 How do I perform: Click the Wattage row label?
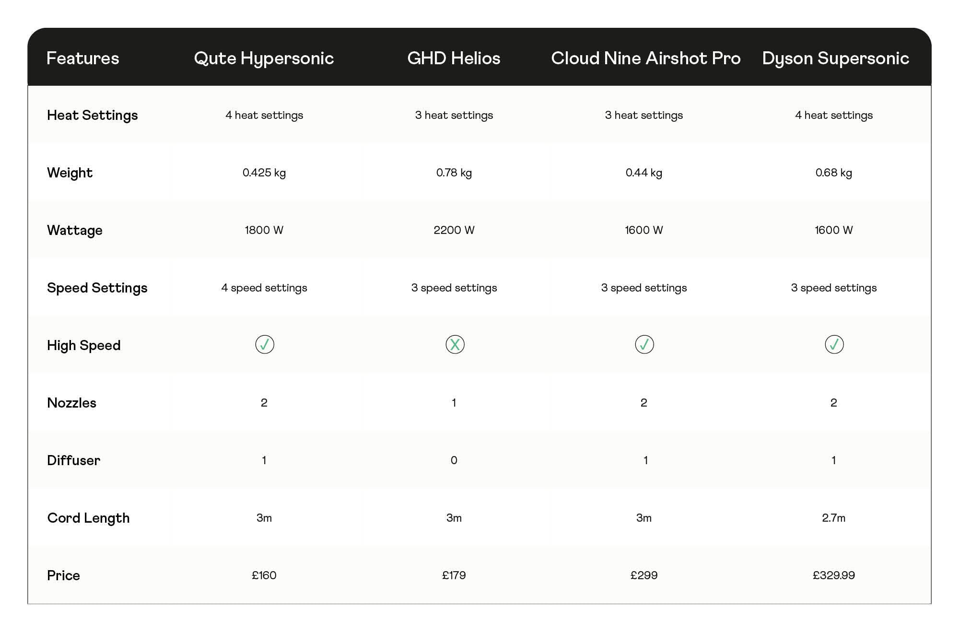74,230
